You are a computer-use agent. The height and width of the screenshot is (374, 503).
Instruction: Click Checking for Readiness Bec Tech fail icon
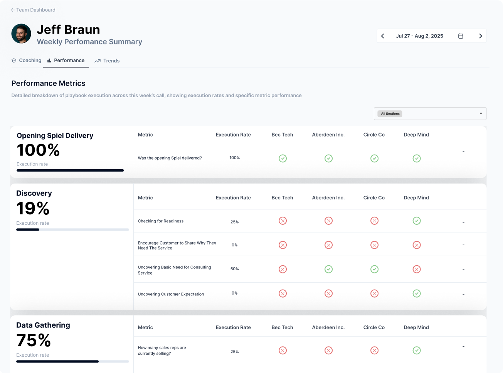pyautogui.click(x=283, y=221)
